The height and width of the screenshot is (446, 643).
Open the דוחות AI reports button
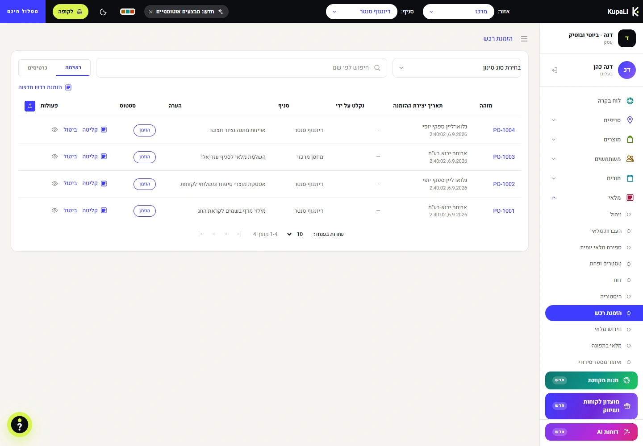[591, 432]
